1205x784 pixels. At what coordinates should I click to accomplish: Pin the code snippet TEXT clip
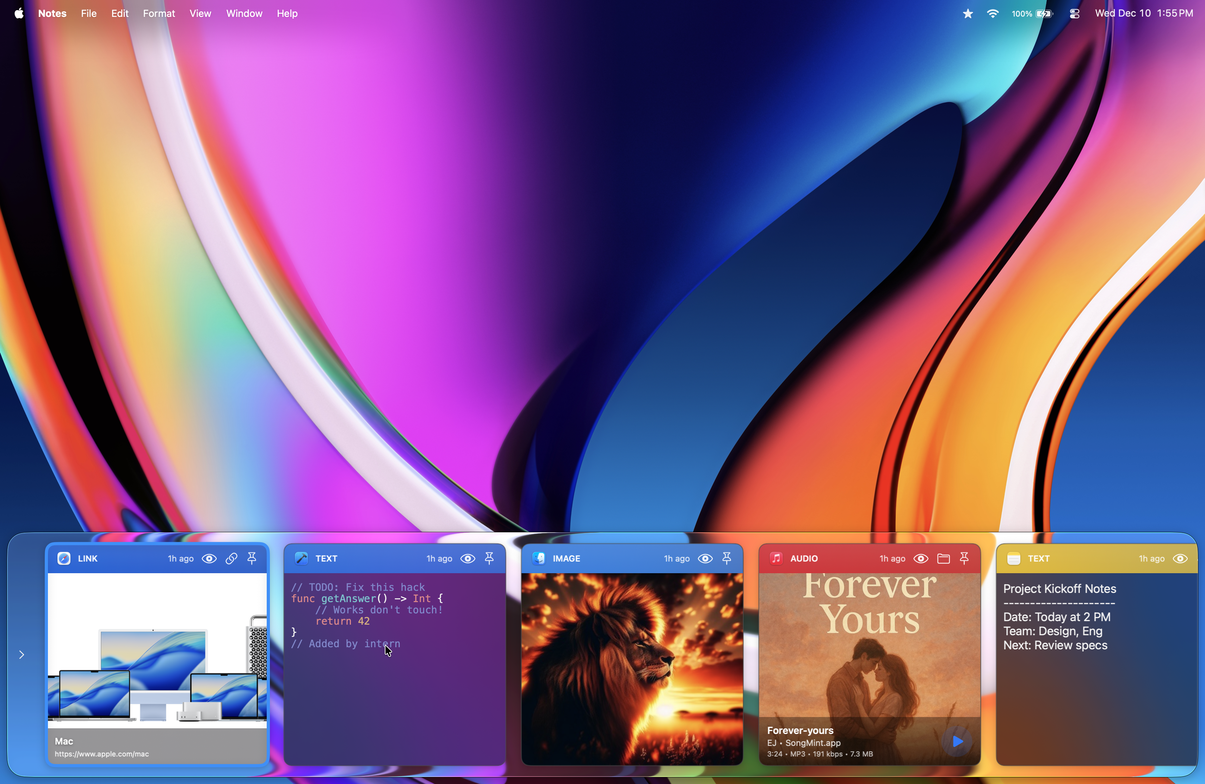[489, 558]
